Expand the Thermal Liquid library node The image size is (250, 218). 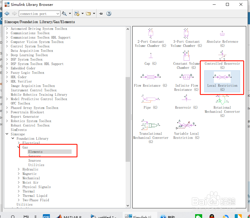19,196
